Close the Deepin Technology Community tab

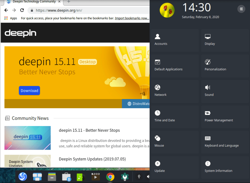coord(59,2)
